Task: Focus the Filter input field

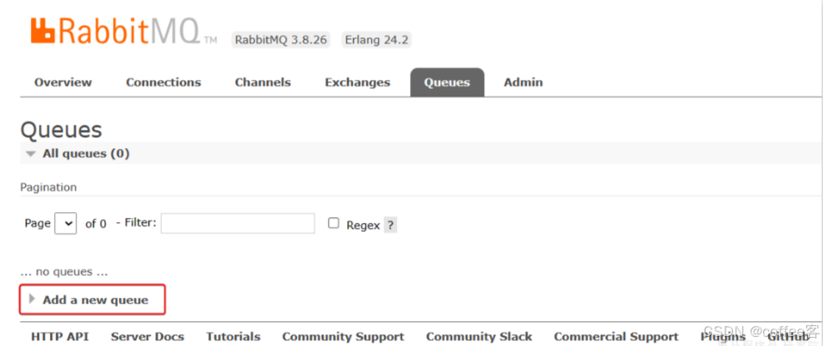Action: 238,224
